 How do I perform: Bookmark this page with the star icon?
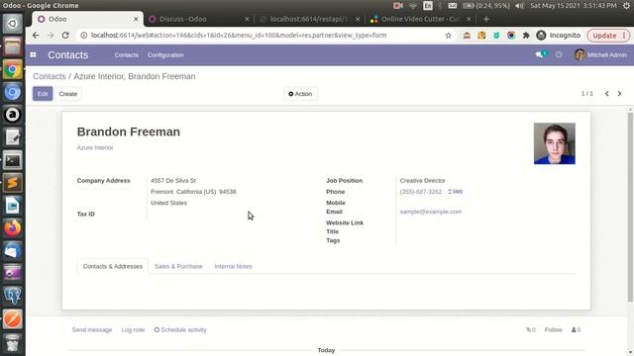(449, 36)
